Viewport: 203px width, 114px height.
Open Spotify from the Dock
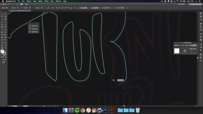click(x=77, y=110)
